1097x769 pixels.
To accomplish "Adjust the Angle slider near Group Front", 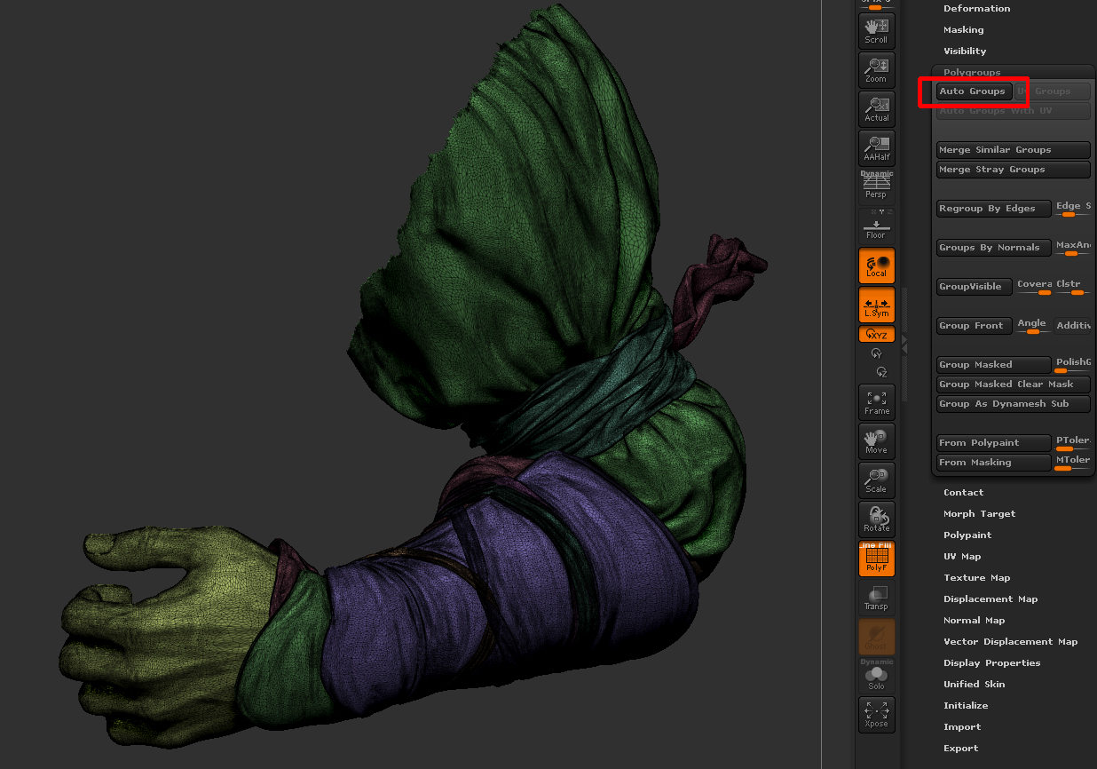I will (1034, 326).
